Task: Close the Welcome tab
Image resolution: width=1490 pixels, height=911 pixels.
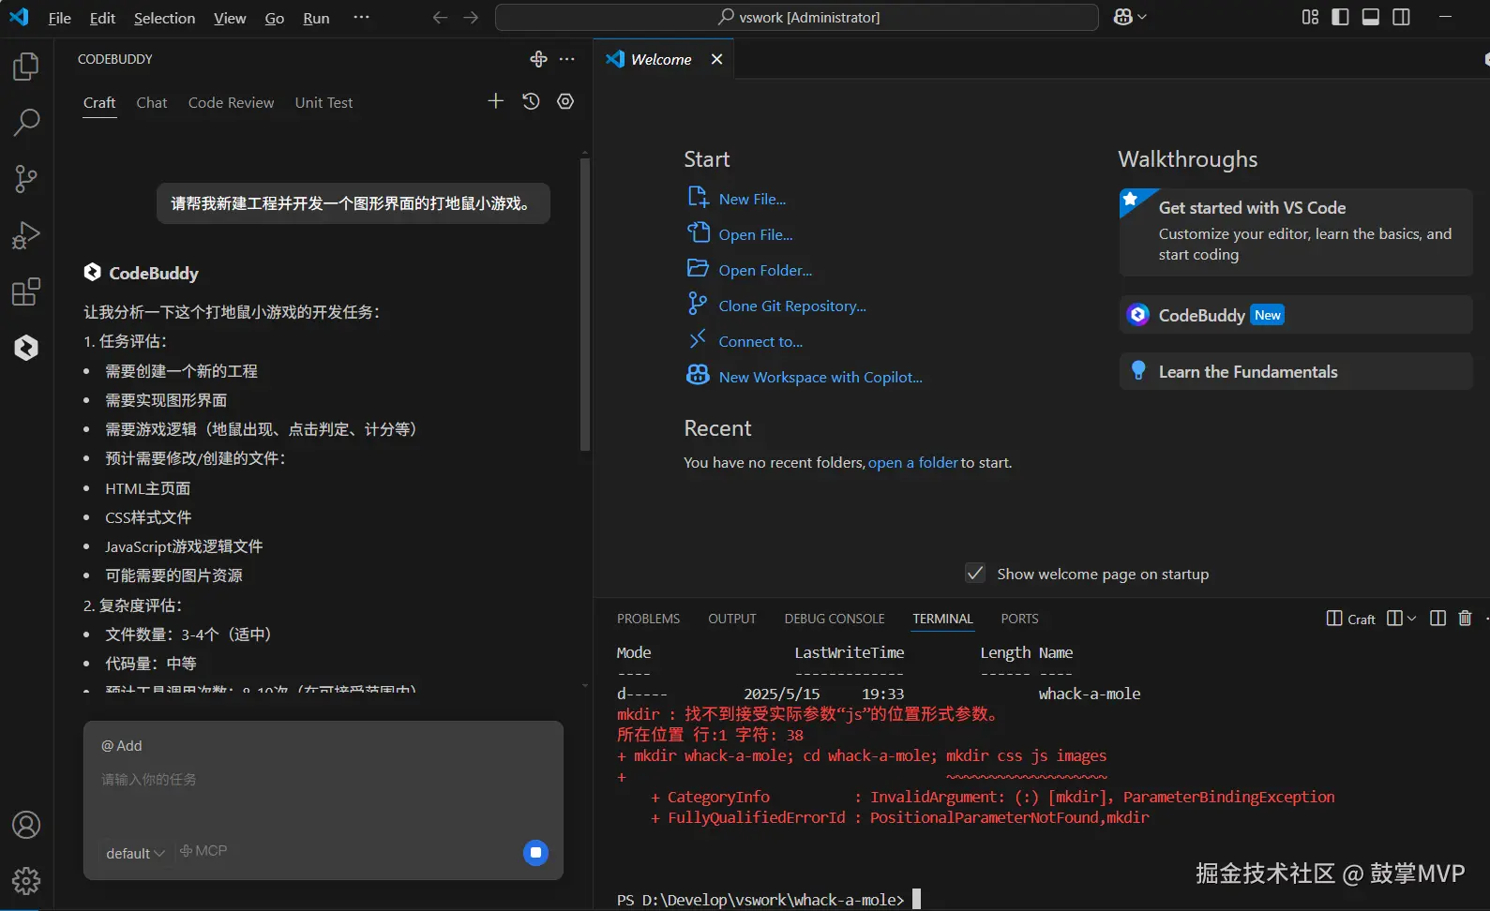Action: [x=716, y=59]
